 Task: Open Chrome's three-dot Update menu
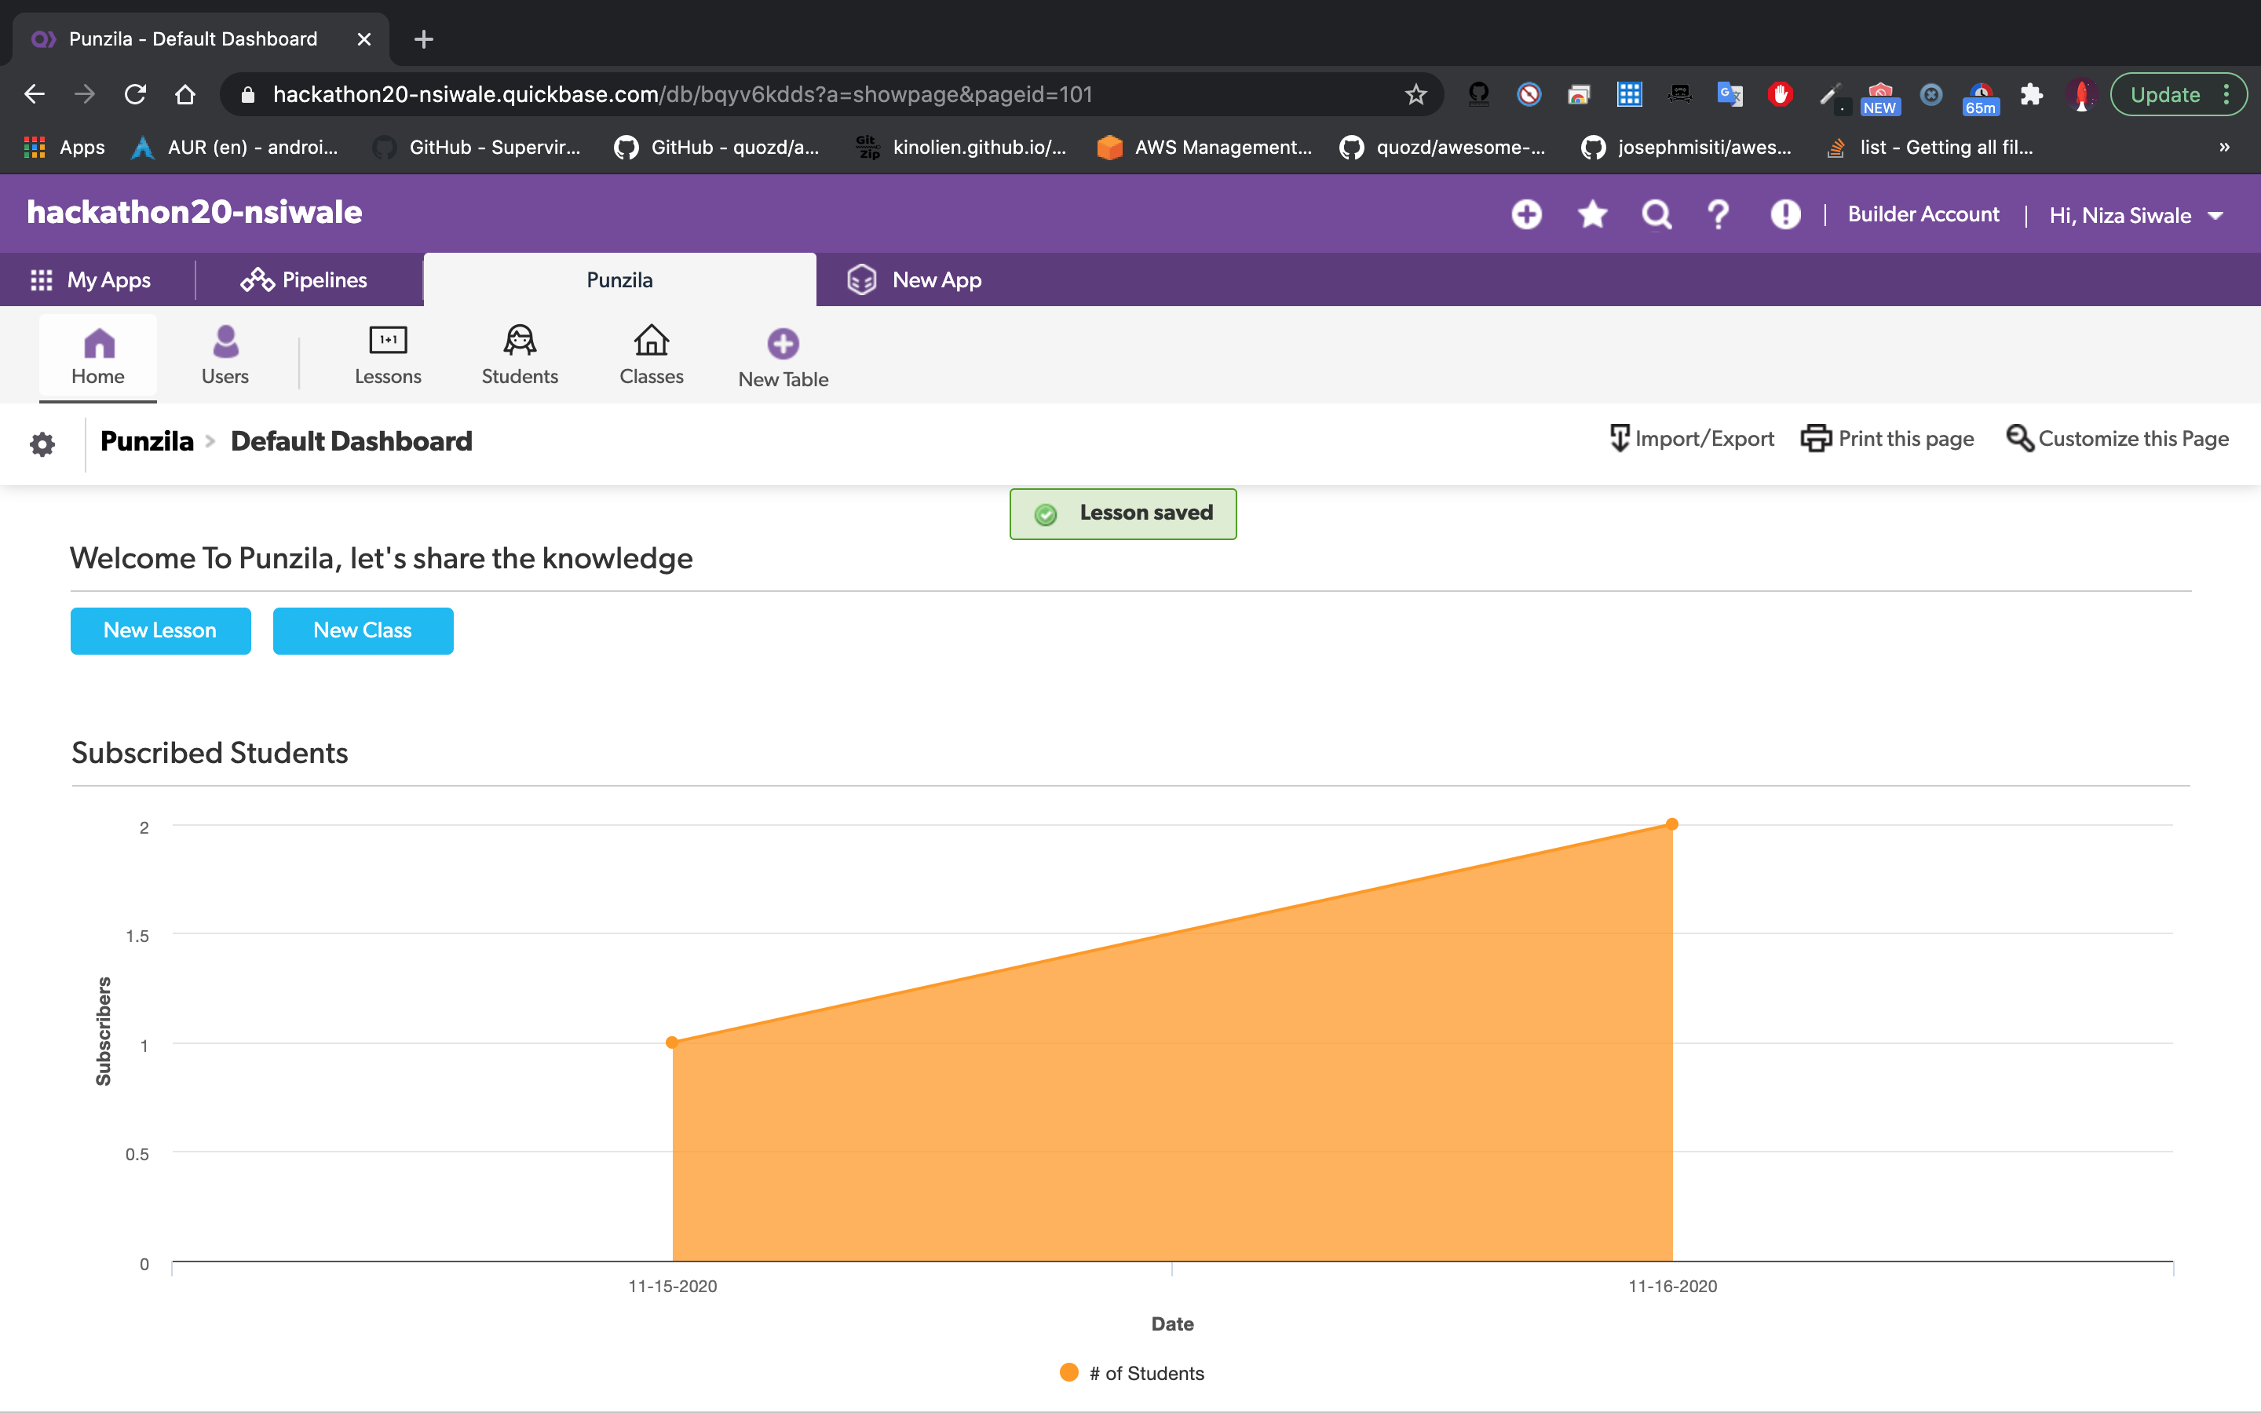coord(2227,94)
